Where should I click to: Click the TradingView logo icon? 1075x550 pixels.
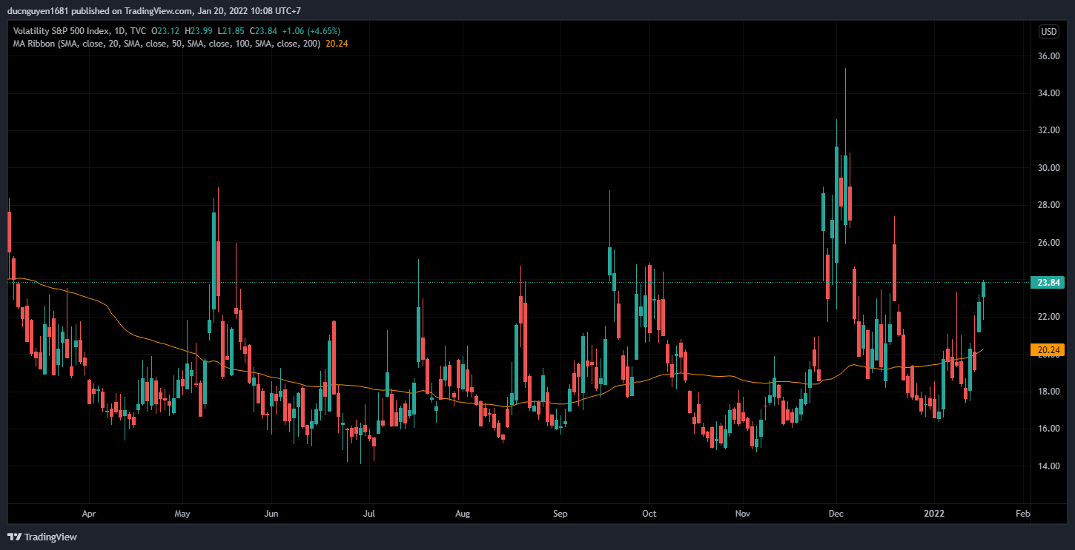14,537
